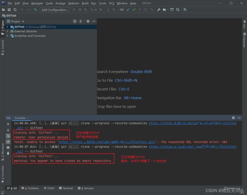This screenshot has width=247, height=195.
Task: Open the TODO tool window
Action: 49,188
